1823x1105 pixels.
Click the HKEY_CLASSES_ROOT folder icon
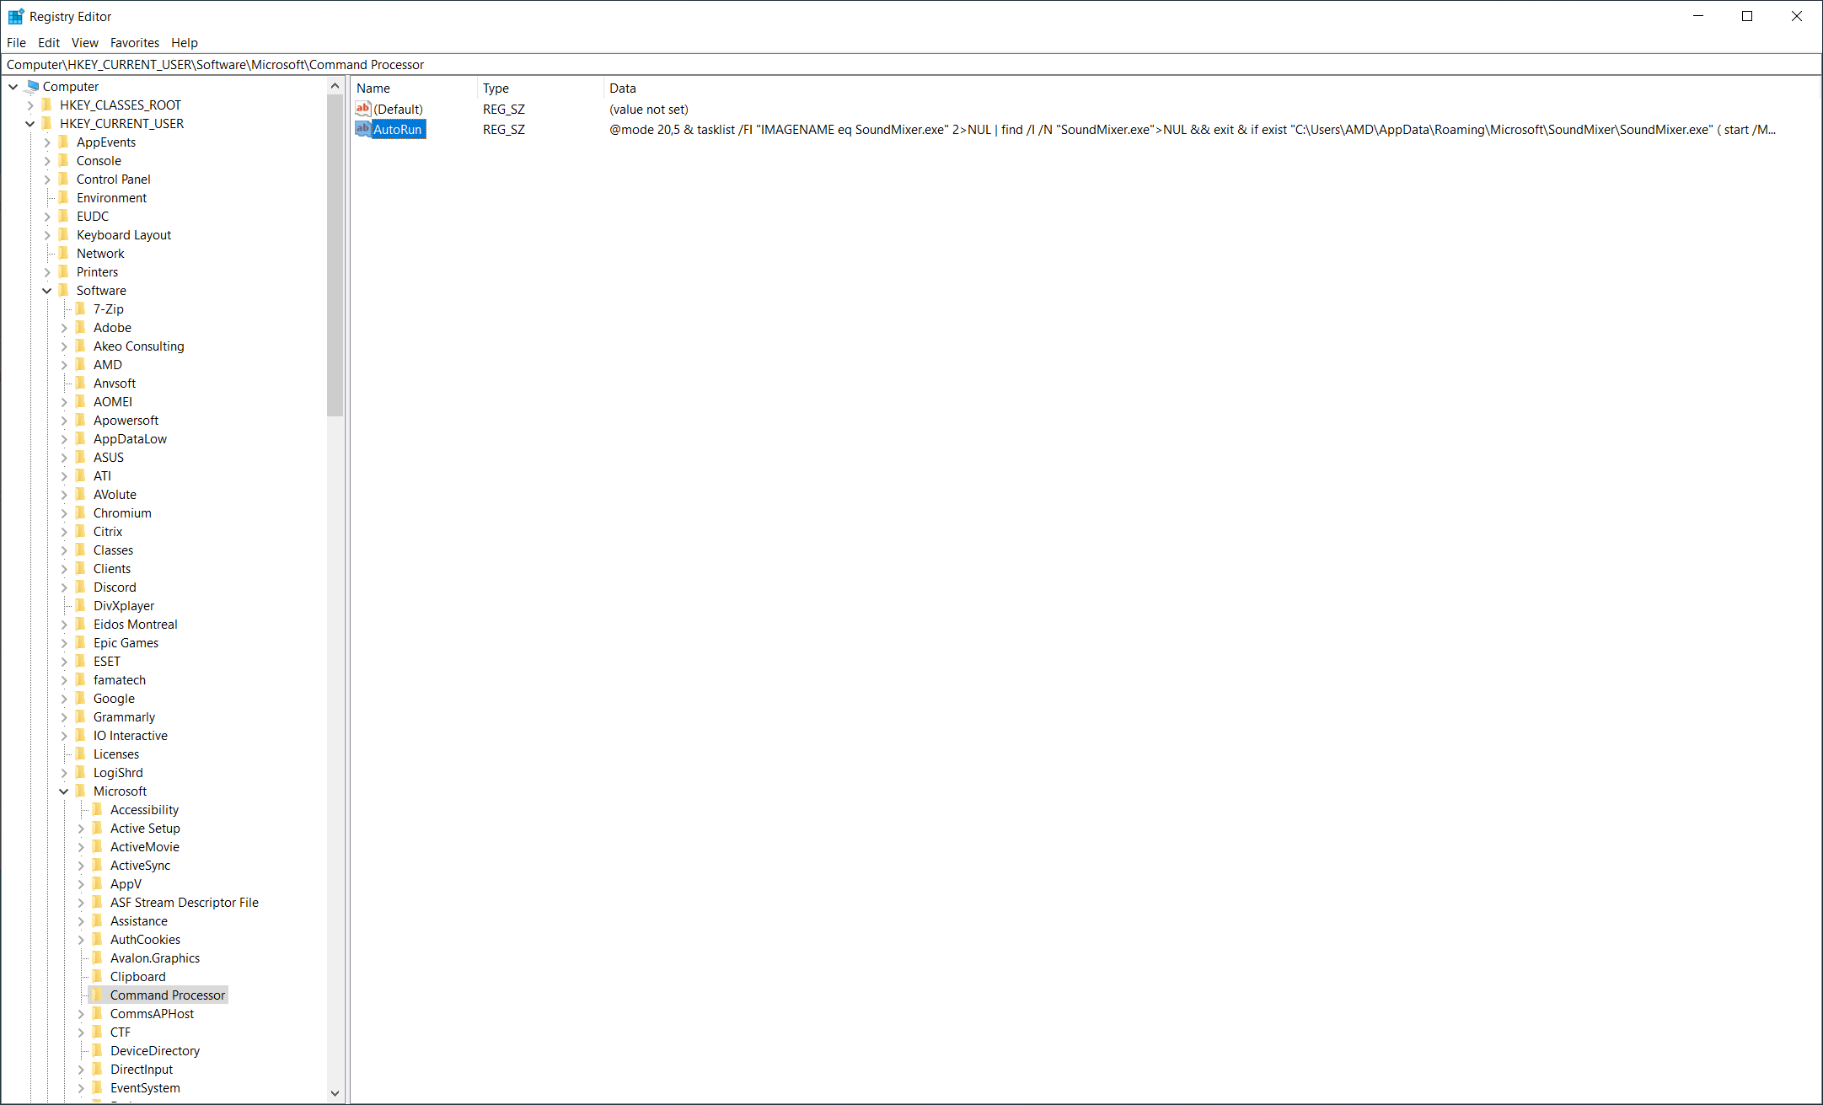47,105
